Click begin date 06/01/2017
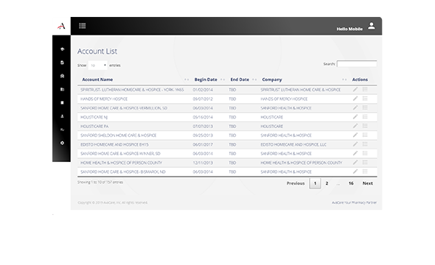Viewport: 435px width, 265px height. click(x=203, y=144)
